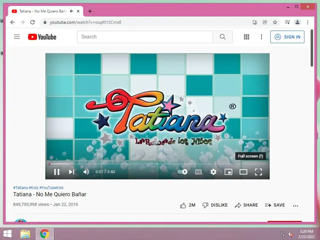
Task: Mute the video player volume
Action: 86,172
